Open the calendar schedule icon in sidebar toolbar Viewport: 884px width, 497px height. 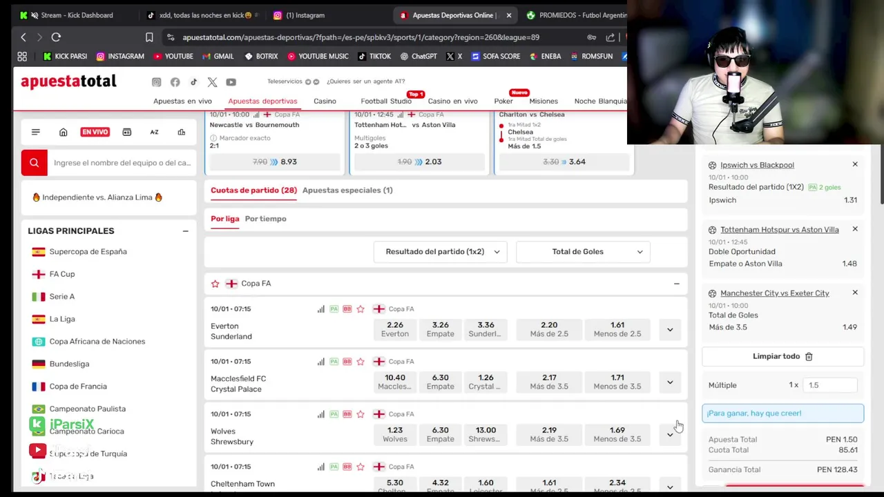click(126, 132)
